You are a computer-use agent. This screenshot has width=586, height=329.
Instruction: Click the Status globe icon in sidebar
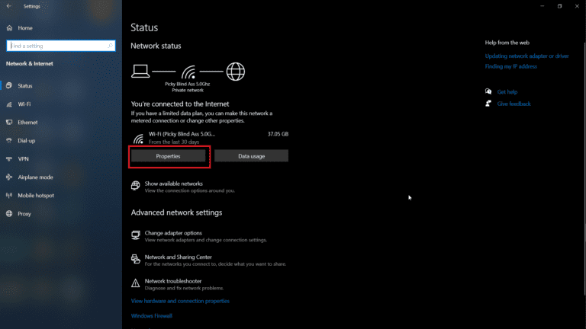pyautogui.click(x=9, y=86)
